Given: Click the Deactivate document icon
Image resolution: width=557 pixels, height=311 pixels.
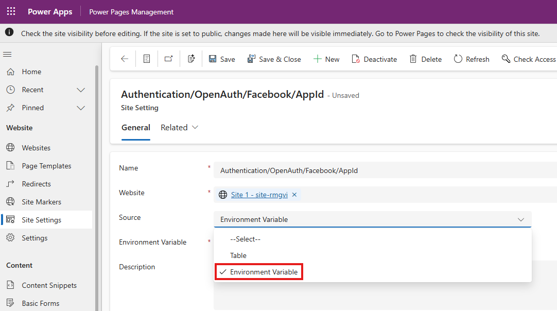Looking at the screenshot, I should click(x=356, y=59).
